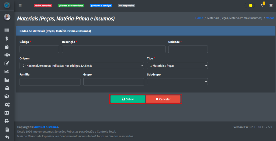276x141 pixels.
Task: Open the dollar sign financial menu
Action: (7, 38)
